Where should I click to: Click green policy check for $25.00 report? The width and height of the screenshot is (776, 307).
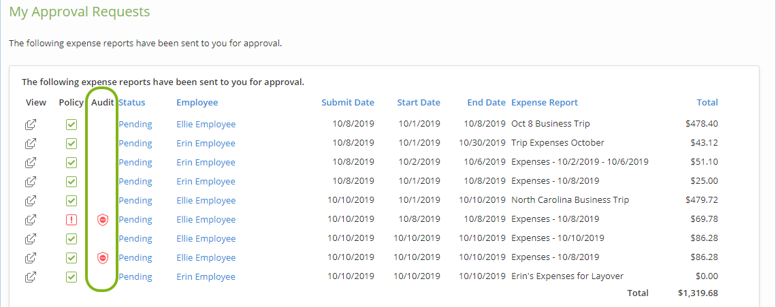tap(71, 182)
